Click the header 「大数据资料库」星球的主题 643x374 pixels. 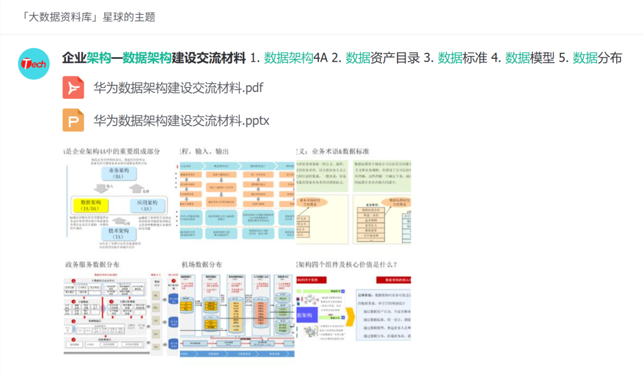pyautogui.click(x=88, y=17)
